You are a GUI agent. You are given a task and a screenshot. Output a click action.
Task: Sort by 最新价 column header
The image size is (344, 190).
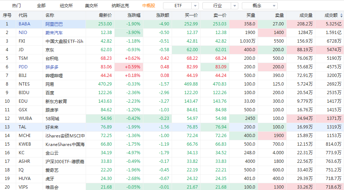pyautogui.click(x=105, y=15)
